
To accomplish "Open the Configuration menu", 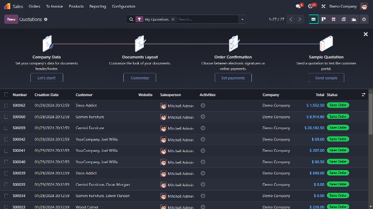I will click(123, 6).
